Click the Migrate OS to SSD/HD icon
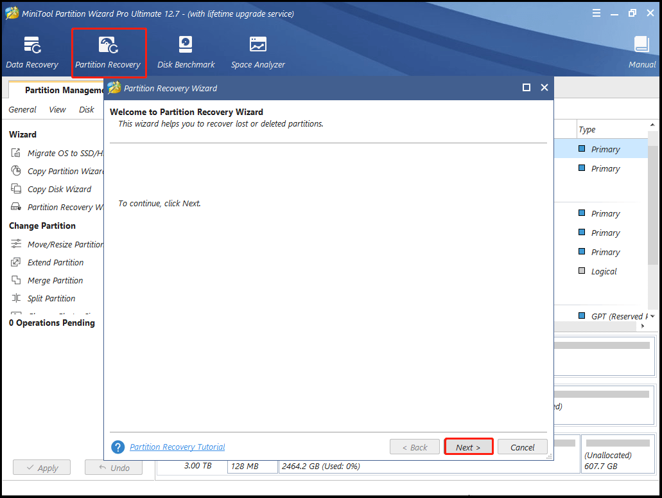This screenshot has height=498, width=662. click(x=15, y=153)
